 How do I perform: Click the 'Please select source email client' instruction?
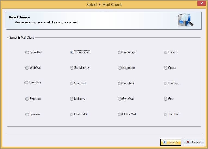click(x=47, y=22)
